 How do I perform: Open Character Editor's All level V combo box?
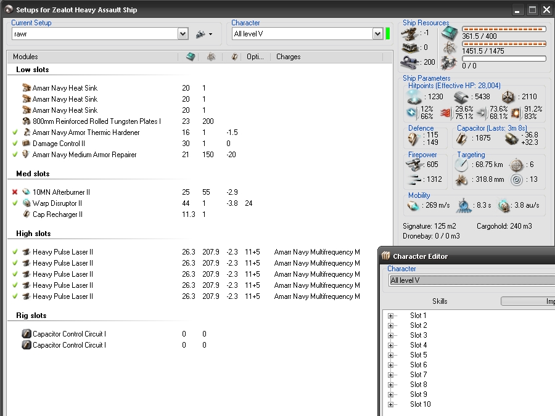pyautogui.click(x=472, y=280)
